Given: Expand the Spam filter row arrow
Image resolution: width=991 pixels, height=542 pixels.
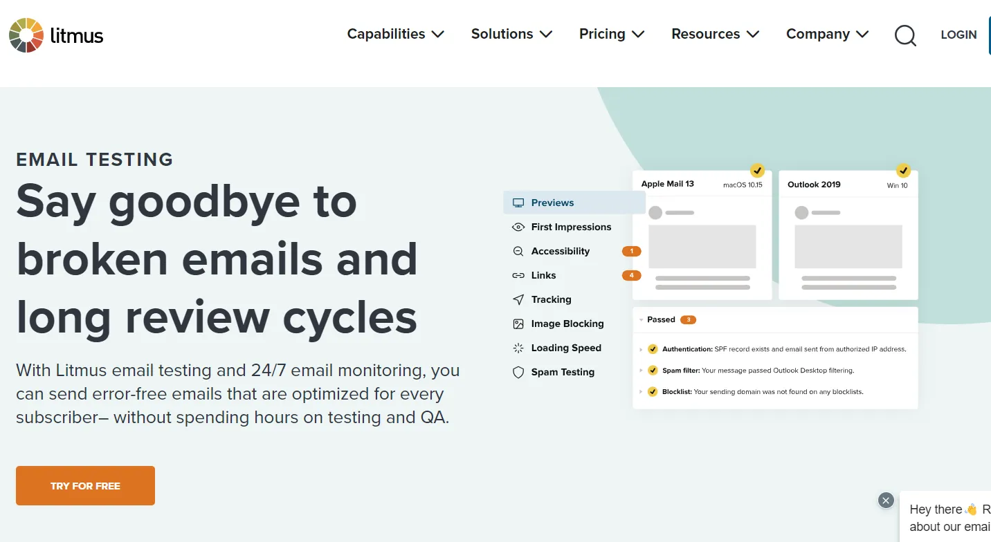Looking at the screenshot, I should [x=641, y=371].
